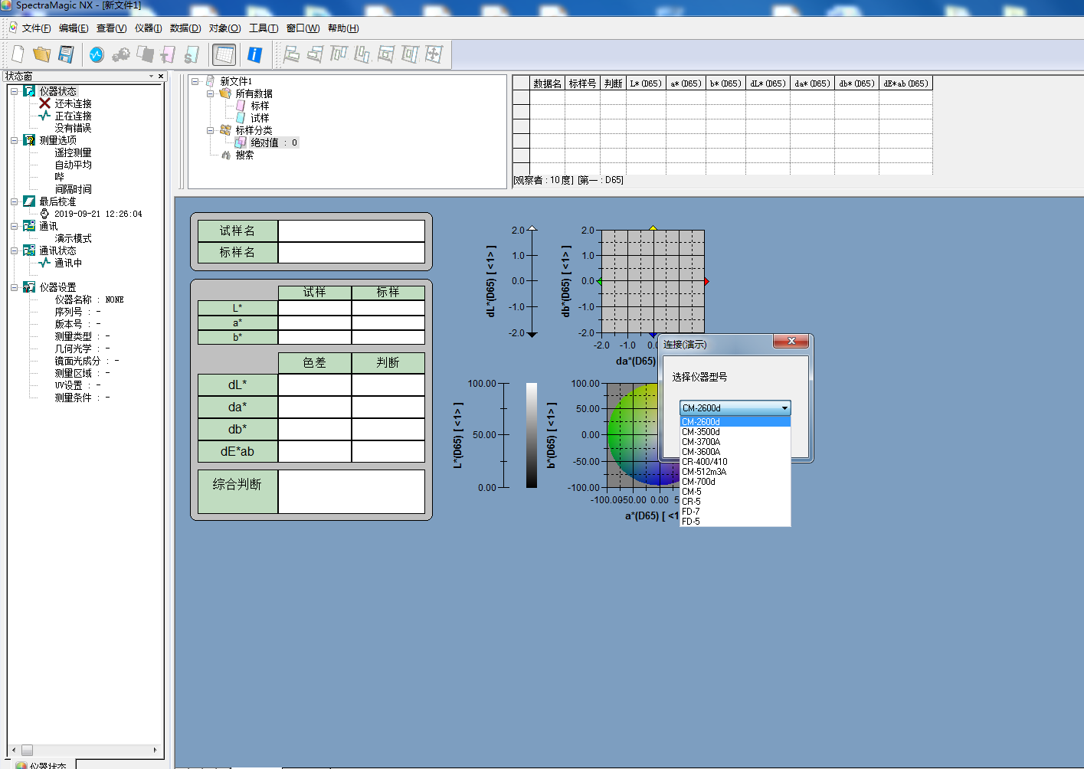Click the 仪器设置 tree node icon
The image size is (1084, 769).
coord(29,287)
